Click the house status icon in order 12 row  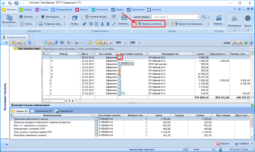point(119,70)
